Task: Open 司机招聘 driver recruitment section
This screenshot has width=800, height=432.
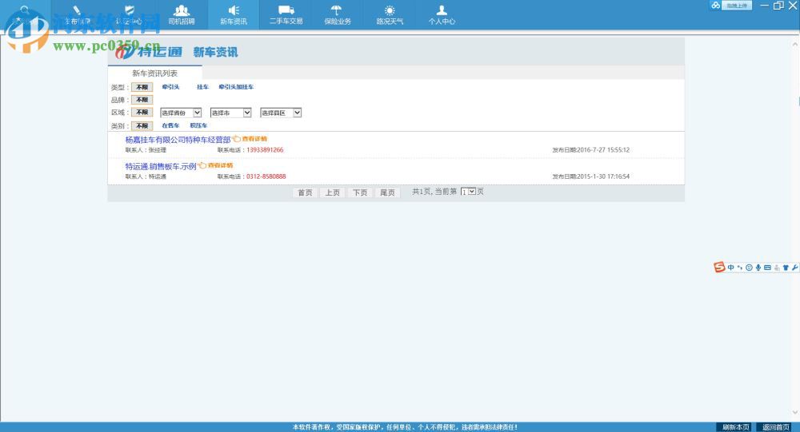Action: [x=181, y=14]
